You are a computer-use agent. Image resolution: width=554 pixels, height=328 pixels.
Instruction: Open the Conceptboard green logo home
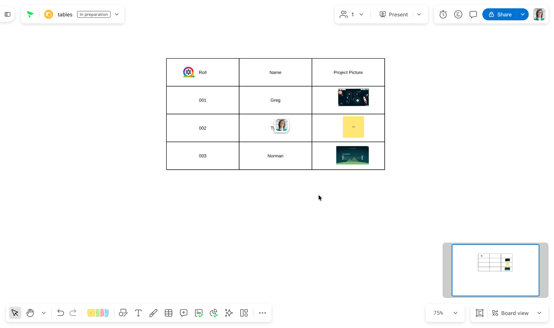pyautogui.click(x=30, y=14)
